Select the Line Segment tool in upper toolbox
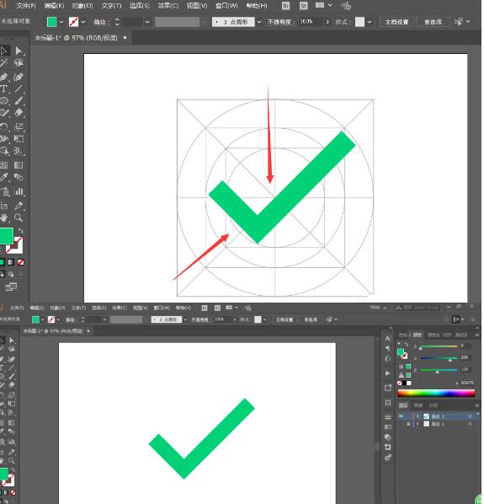The image size is (484, 504). click(x=19, y=89)
